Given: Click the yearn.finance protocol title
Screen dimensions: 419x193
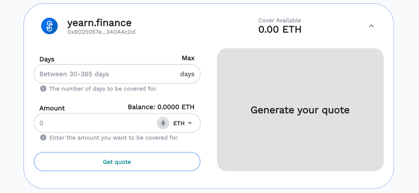Looking at the screenshot, I should [99, 23].
